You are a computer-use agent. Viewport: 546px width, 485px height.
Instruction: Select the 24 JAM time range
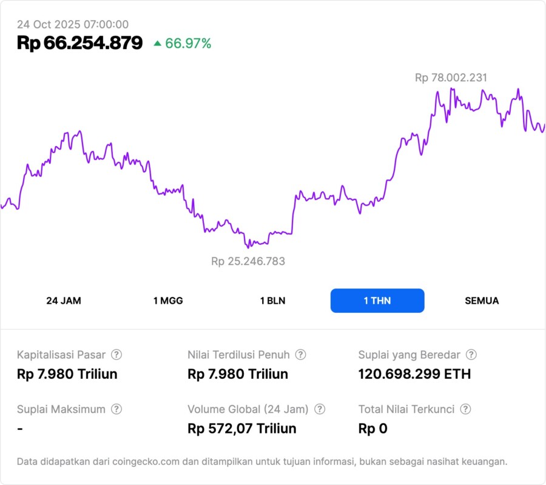(x=64, y=301)
